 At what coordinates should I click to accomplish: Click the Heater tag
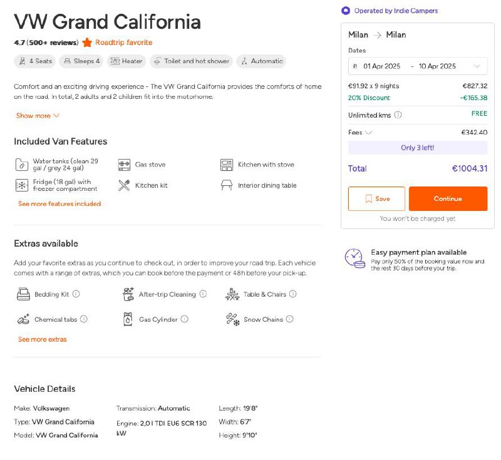pos(127,61)
